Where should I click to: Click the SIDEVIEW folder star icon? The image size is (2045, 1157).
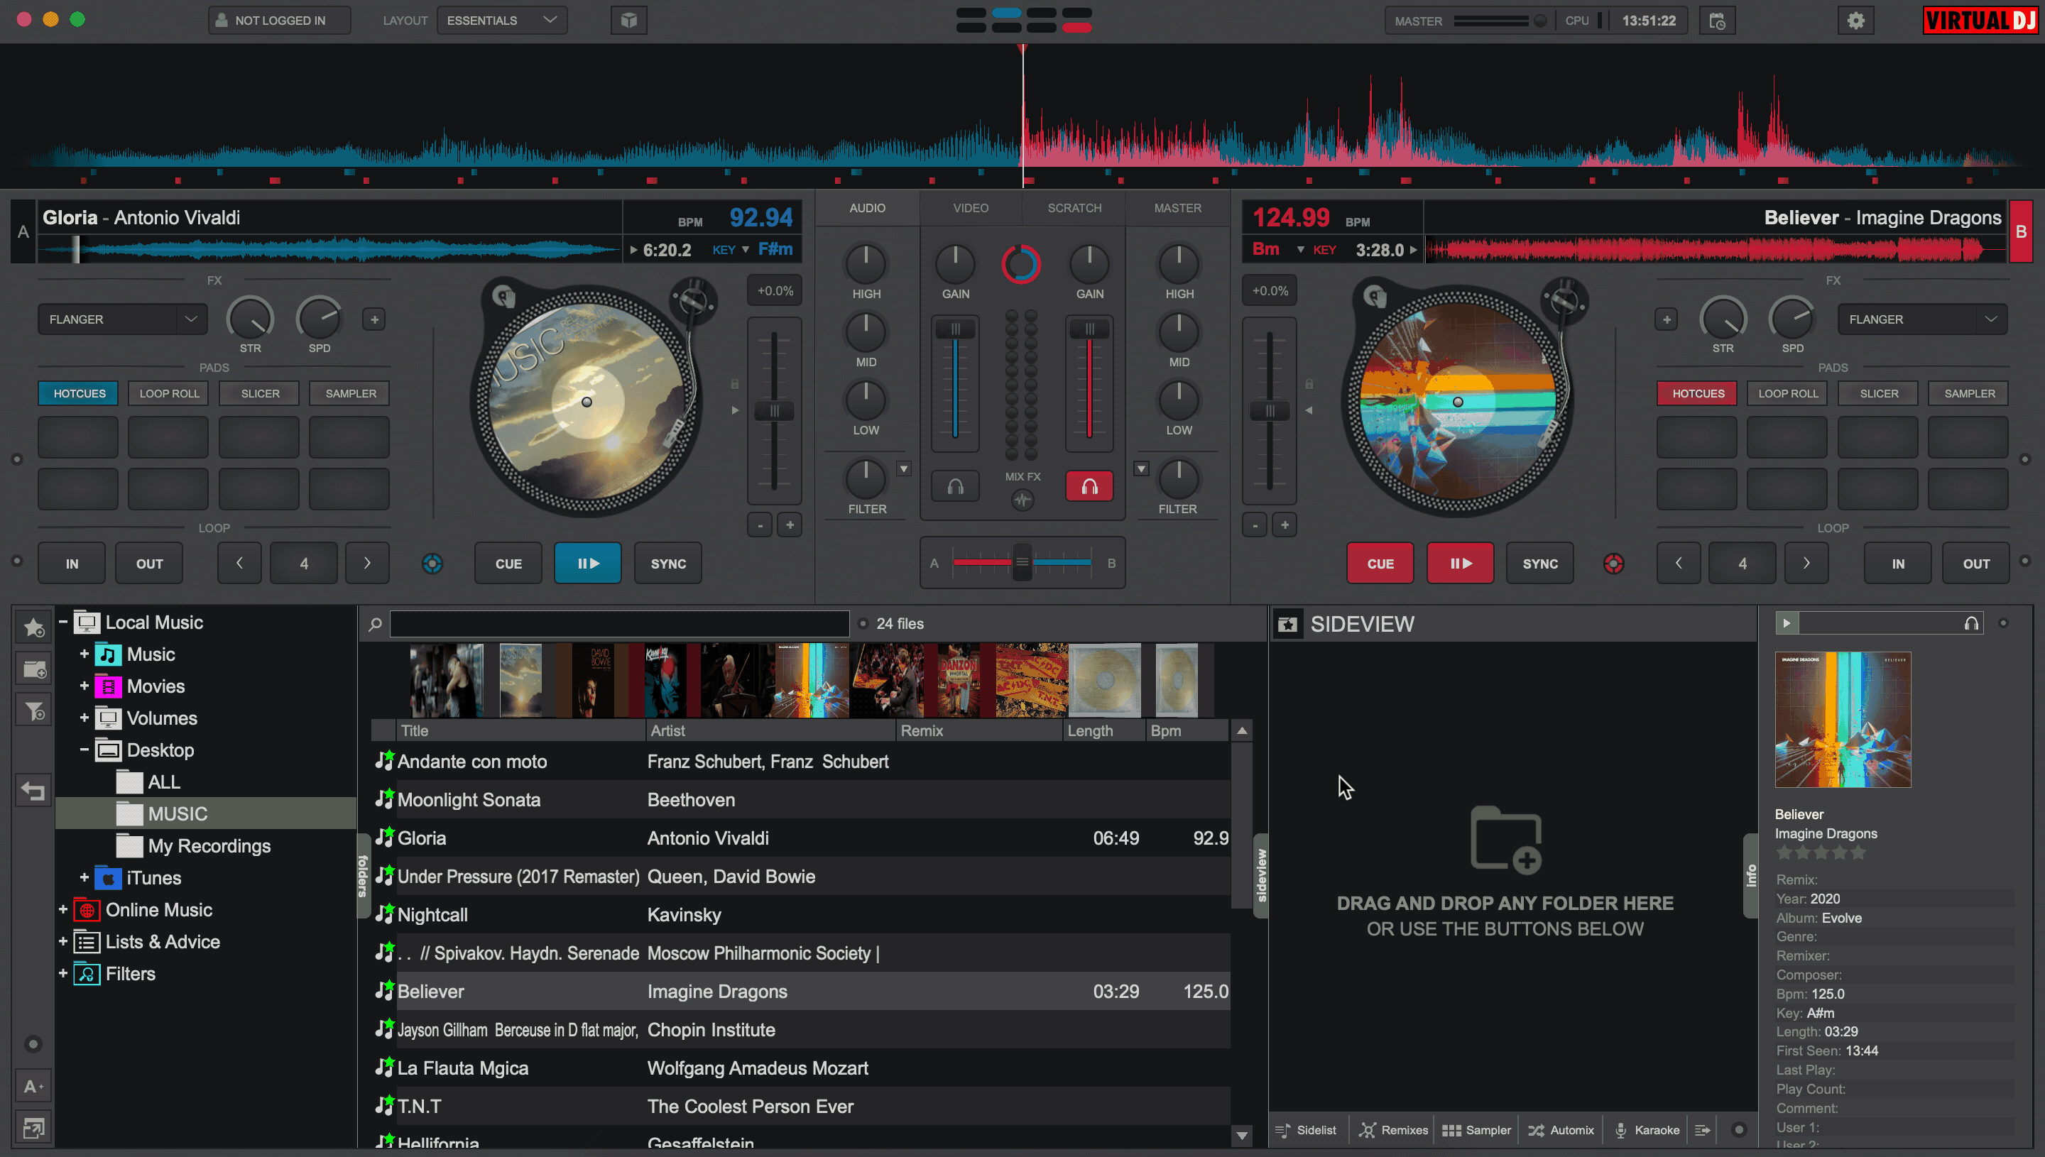click(x=1287, y=625)
